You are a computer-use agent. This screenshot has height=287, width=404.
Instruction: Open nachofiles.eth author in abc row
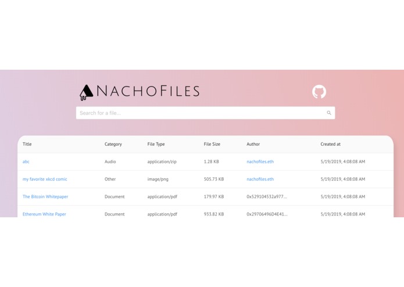[260, 162]
